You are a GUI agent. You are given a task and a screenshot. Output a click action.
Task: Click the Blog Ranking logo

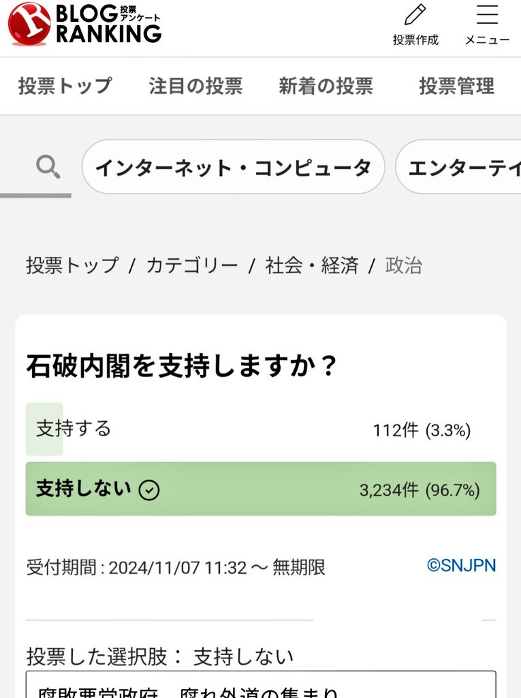(x=84, y=24)
